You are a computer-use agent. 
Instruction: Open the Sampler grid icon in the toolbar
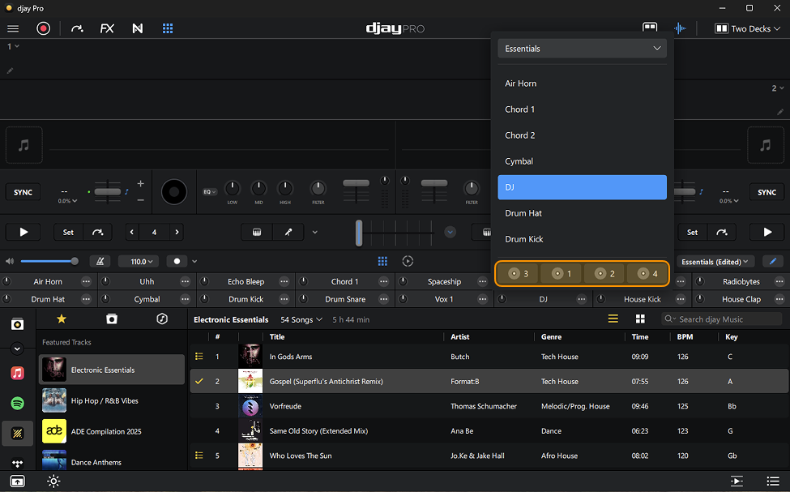point(168,28)
